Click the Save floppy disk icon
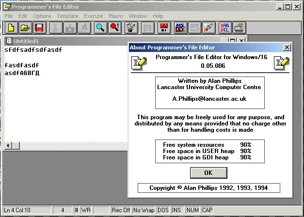304x217 pixels. [40, 28]
